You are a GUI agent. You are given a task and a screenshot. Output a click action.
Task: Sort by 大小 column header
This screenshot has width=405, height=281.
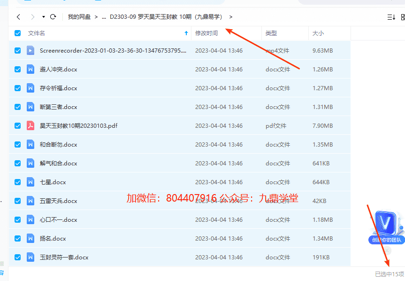pos(318,33)
